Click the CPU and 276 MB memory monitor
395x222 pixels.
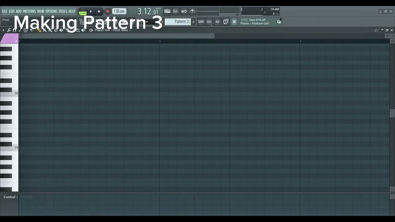pos(260,11)
